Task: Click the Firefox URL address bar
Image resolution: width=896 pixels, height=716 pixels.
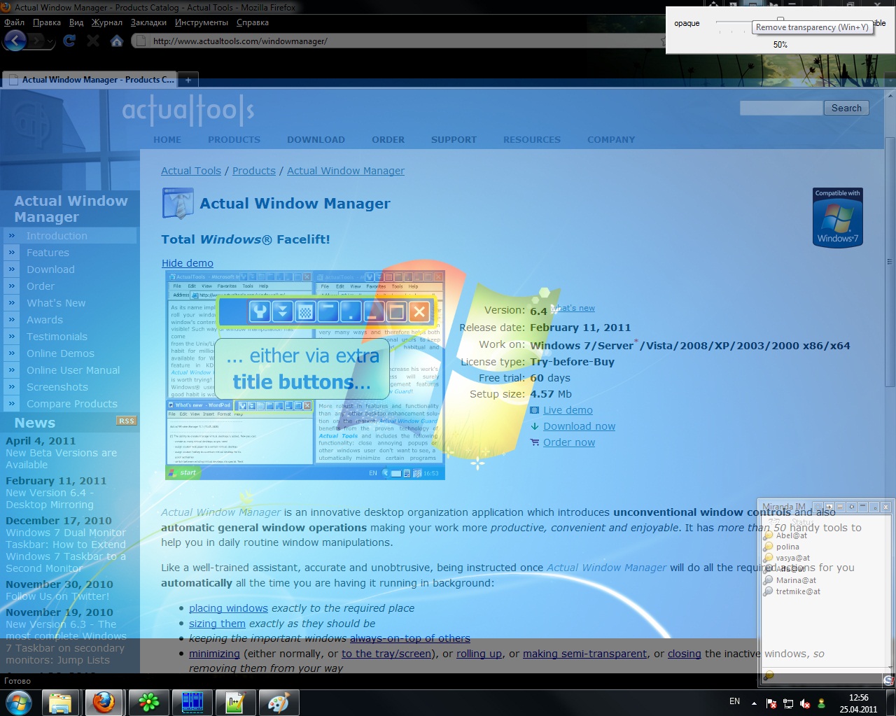Action: click(399, 41)
